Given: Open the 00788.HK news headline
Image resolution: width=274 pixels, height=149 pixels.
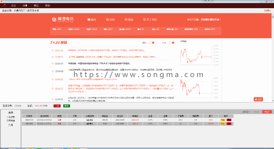Looking at the screenshot, I should 107,50.
